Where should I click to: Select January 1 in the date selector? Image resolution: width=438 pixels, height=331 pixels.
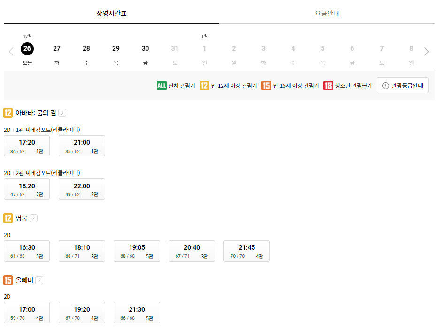pyautogui.click(x=204, y=48)
